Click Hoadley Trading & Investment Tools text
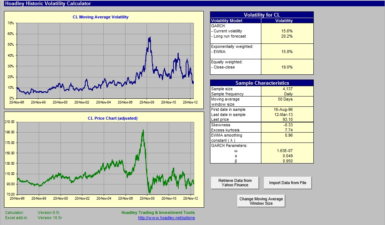The height and width of the screenshot is (225, 385). pyautogui.click(x=158, y=212)
